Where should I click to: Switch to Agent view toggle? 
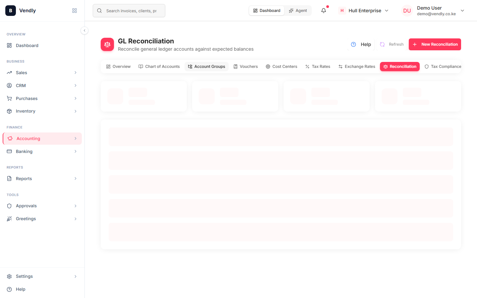[298, 11]
